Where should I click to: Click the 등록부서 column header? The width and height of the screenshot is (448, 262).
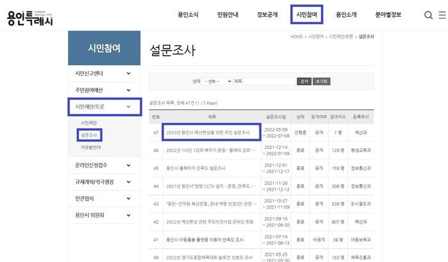coord(361,117)
